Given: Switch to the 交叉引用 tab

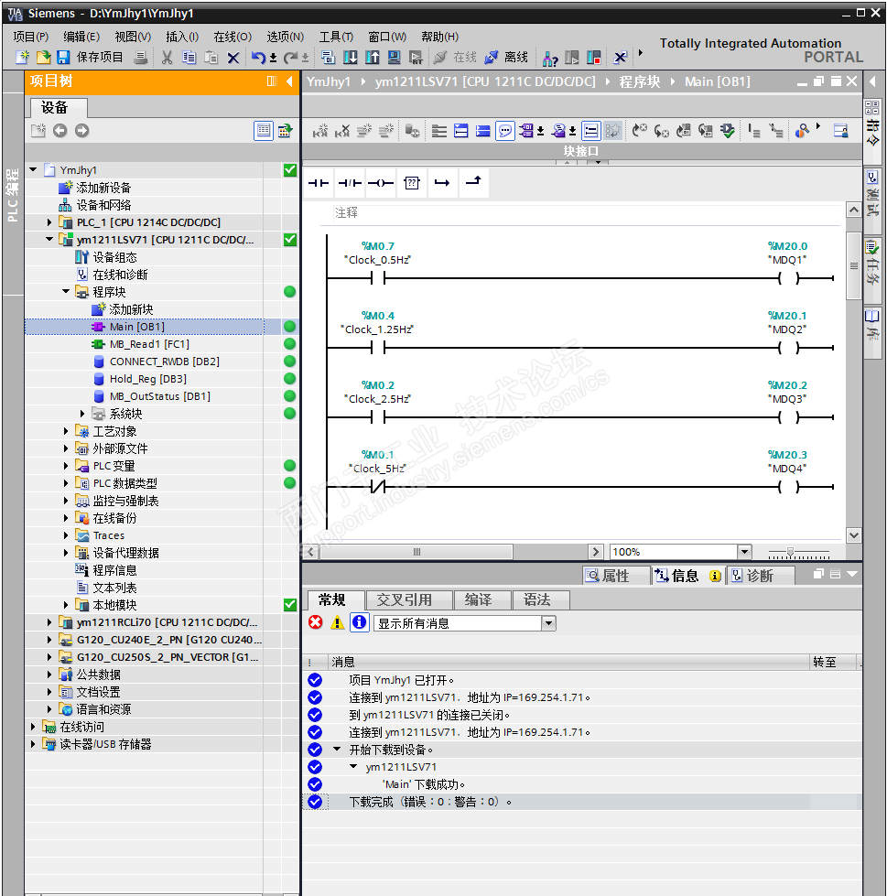Looking at the screenshot, I should [x=409, y=599].
